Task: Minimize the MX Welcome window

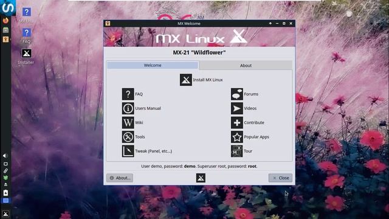Action: pos(277,23)
